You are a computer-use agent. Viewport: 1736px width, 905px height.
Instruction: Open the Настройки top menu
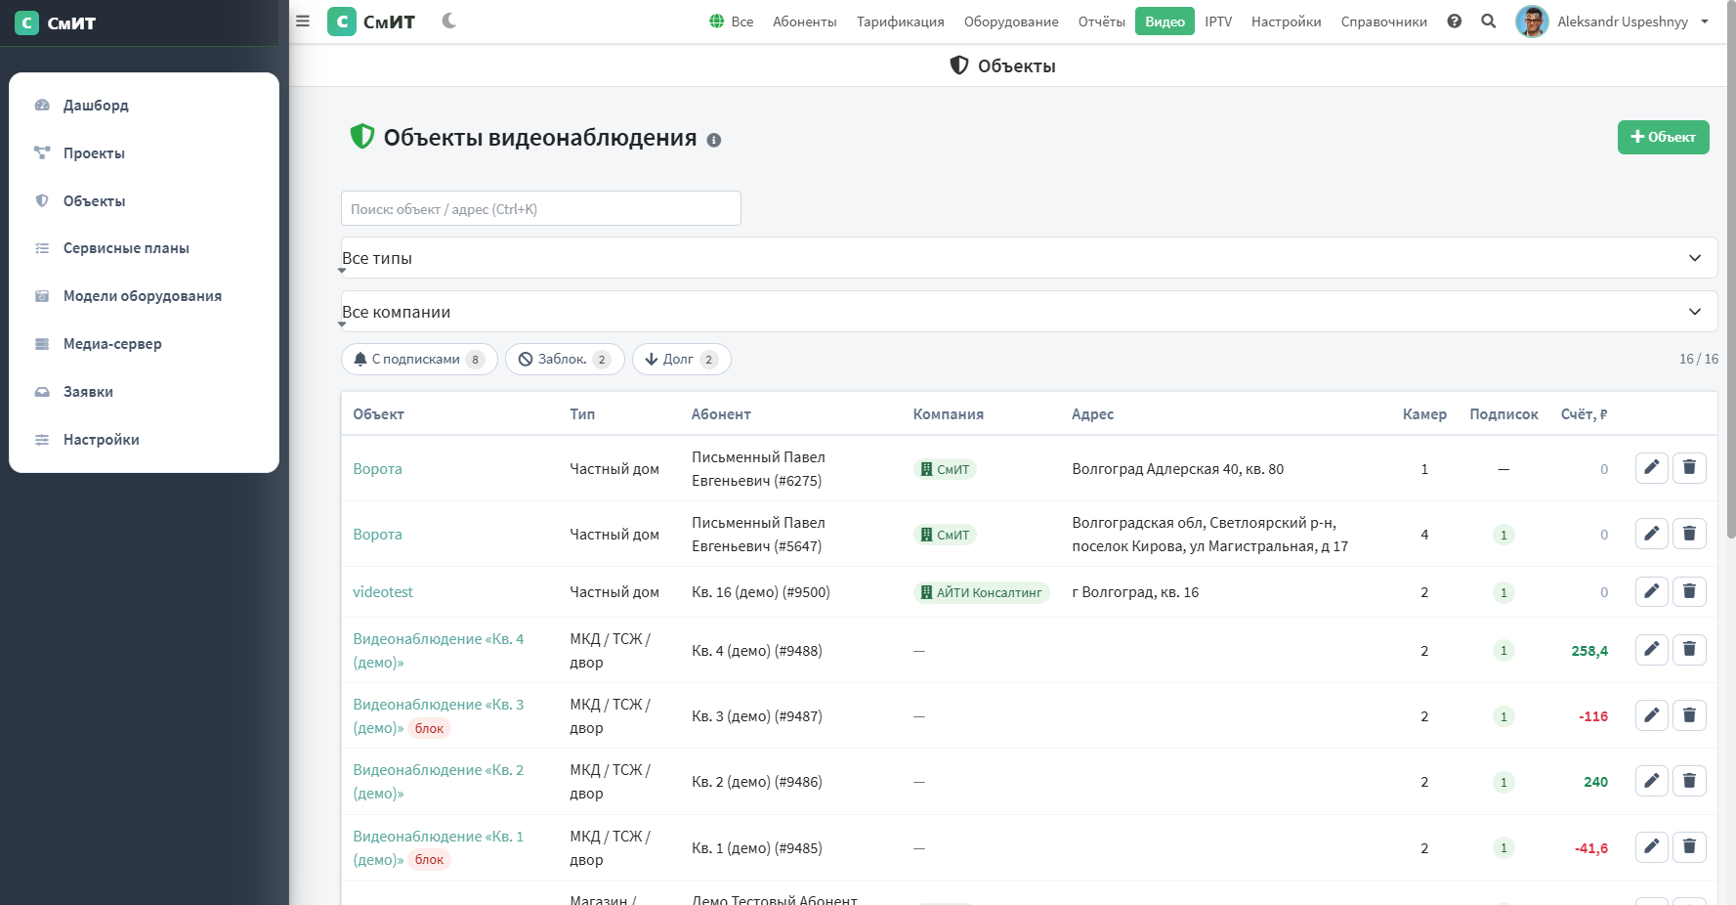[x=1286, y=22]
